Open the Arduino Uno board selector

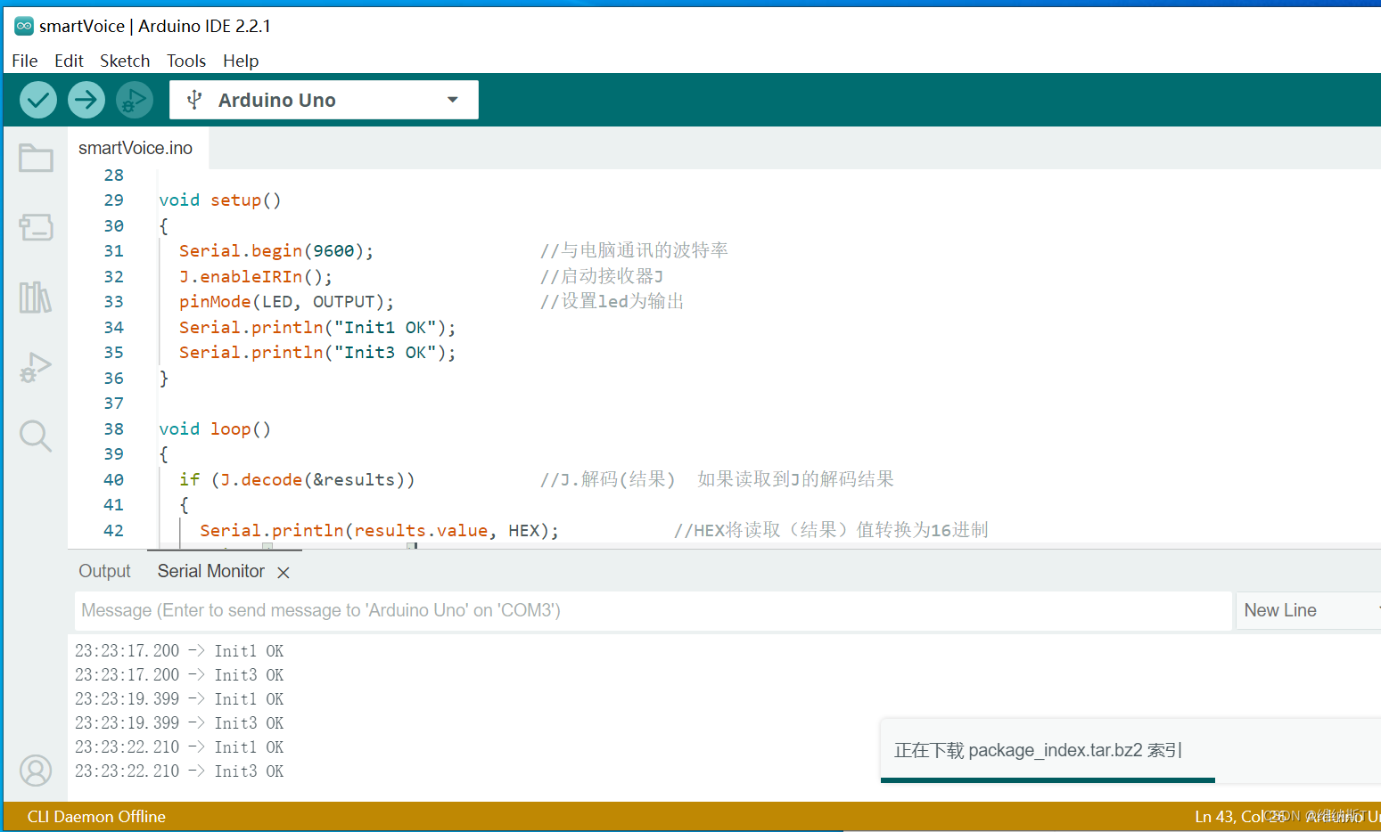click(324, 99)
